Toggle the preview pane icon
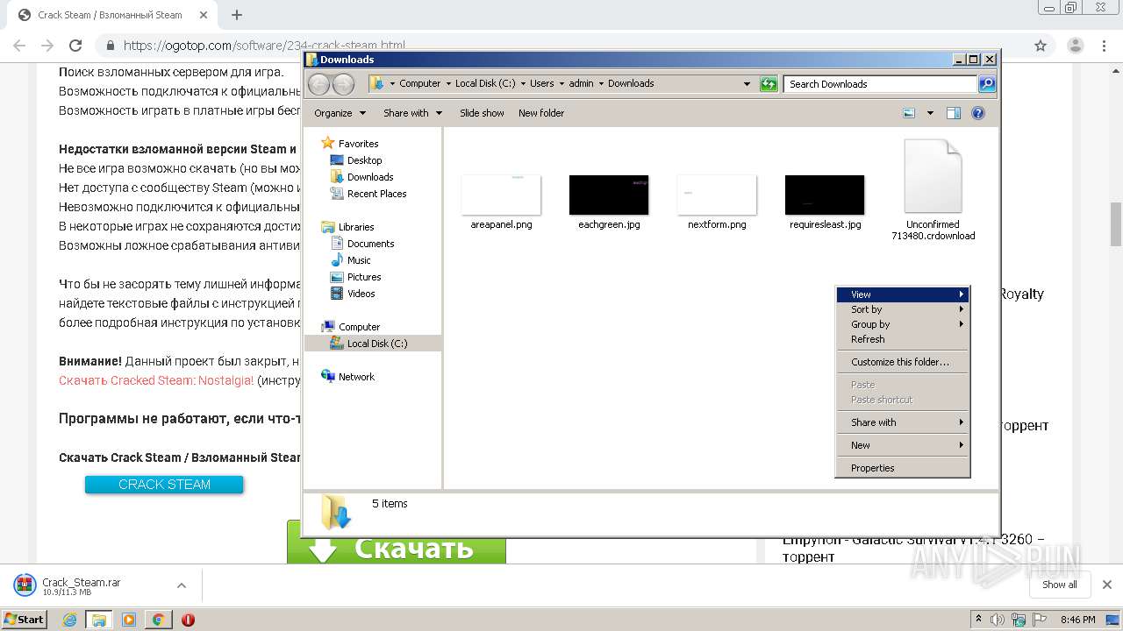Image resolution: width=1123 pixels, height=631 pixels. (954, 113)
